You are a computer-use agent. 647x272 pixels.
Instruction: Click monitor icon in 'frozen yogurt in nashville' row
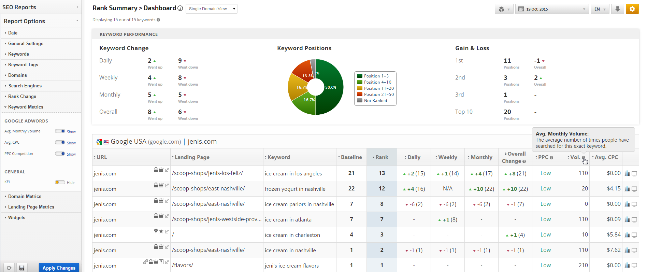coord(634,189)
